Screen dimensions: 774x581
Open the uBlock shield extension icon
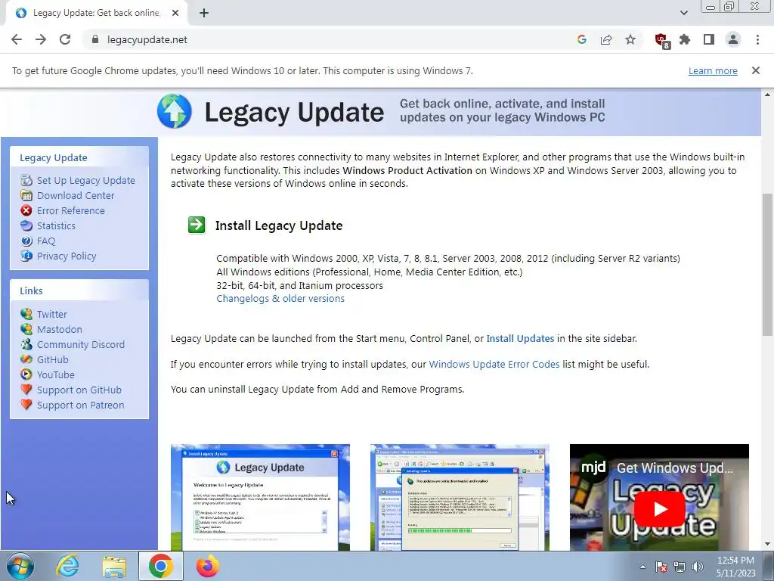pyautogui.click(x=661, y=40)
